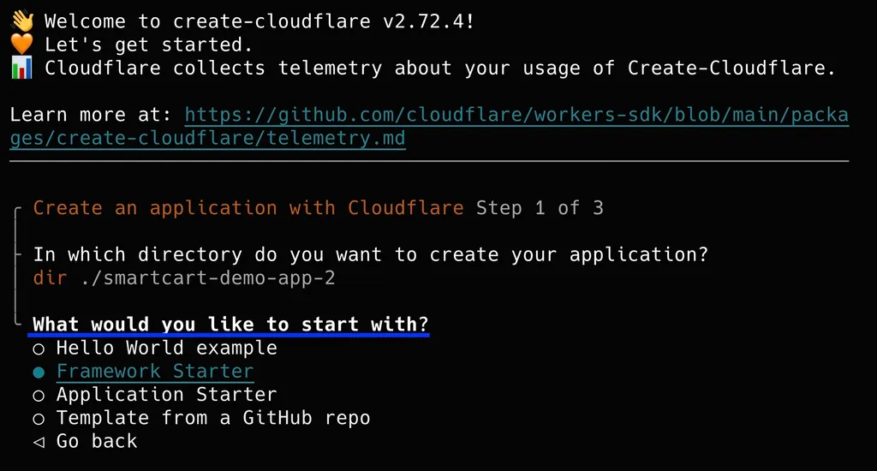Click the 'Step 1 of 3' indicator
This screenshot has width=877, height=471.
click(540, 208)
